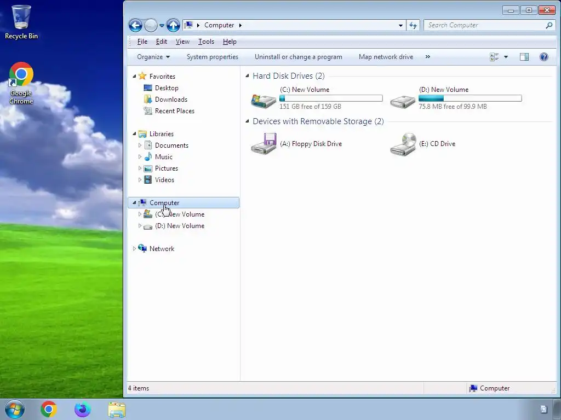The height and width of the screenshot is (420, 561).
Task: Collapse the Libraries tree group
Action: point(135,133)
